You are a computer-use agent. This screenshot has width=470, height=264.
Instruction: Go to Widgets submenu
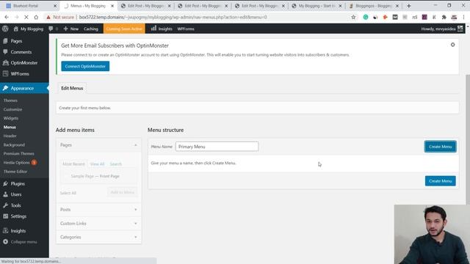coord(11,118)
